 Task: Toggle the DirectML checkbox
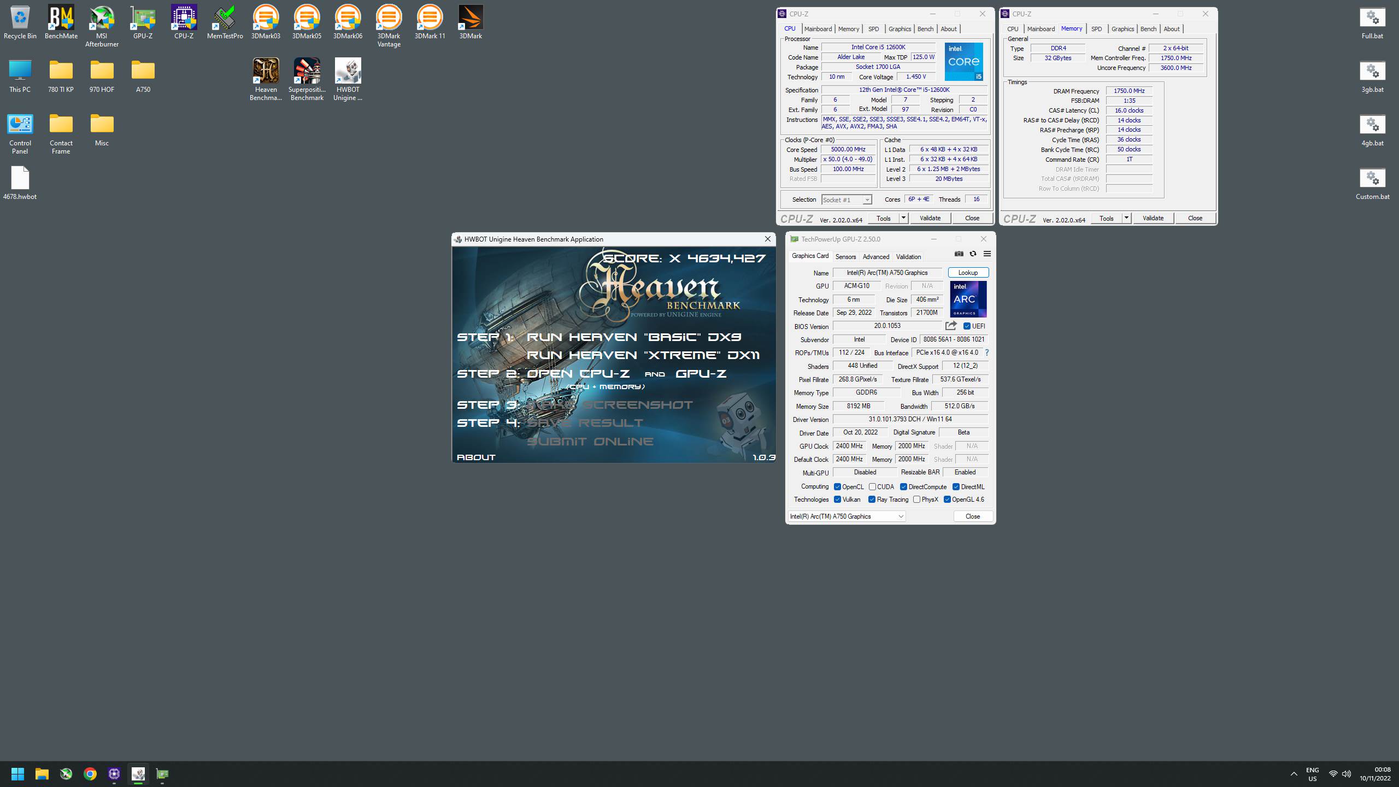pyautogui.click(x=956, y=487)
